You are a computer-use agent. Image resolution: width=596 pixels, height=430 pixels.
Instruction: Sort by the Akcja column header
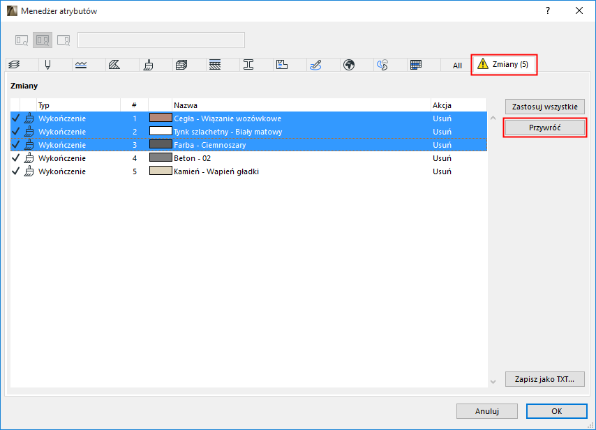coord(459,105)
